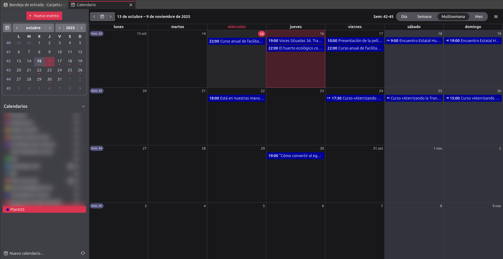Go to previous period in calendar toolbar

[x=94, y=17]
